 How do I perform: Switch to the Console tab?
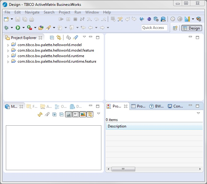(176, 106)
